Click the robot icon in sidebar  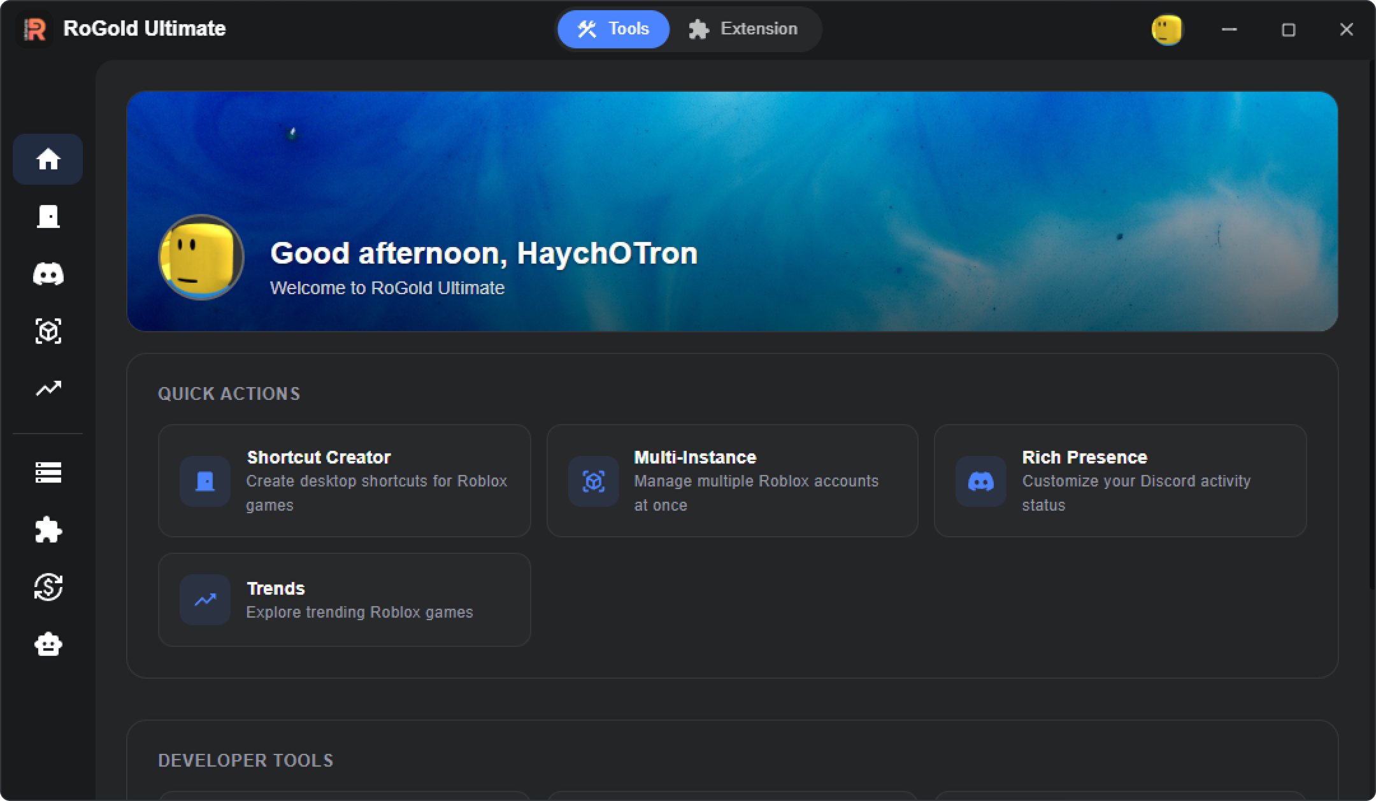(48, 644)
